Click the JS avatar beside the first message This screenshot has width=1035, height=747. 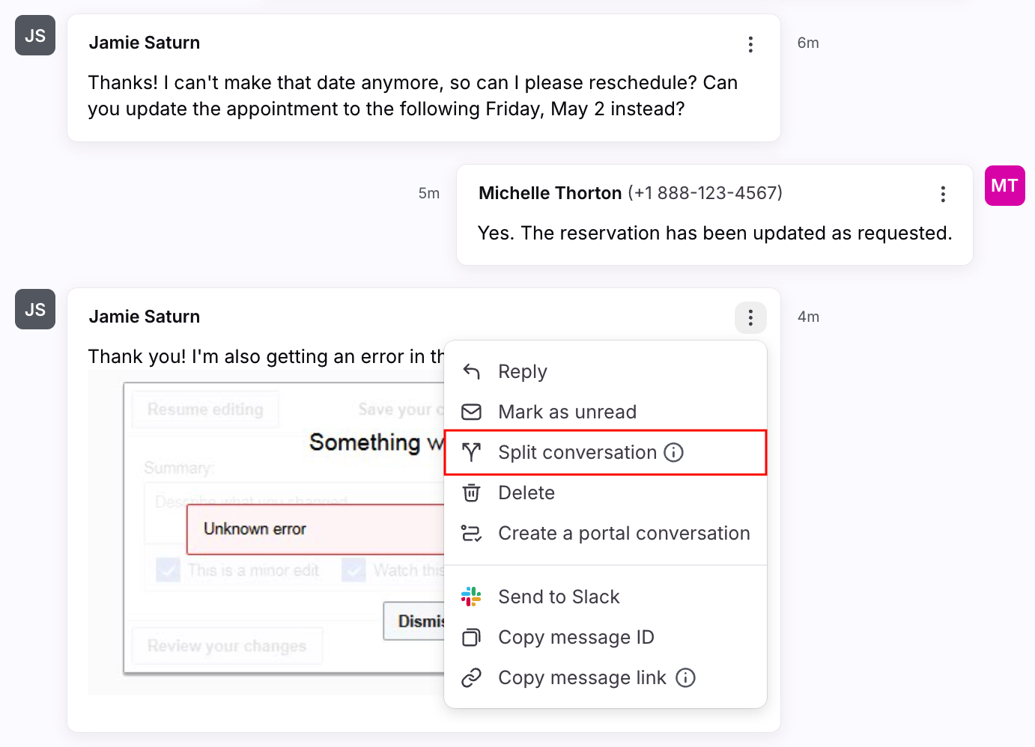(x=35, y=35)
